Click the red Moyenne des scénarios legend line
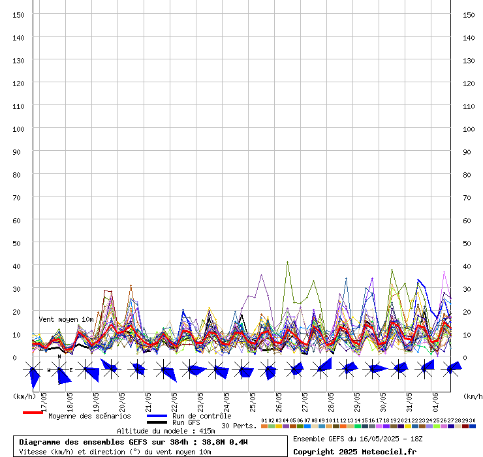Viewport: 483px width, 457px height. click(x=33, y=413)
